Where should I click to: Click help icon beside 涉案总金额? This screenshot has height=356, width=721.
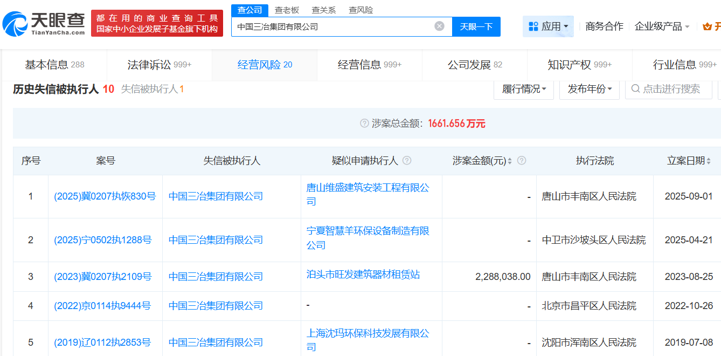364,124
